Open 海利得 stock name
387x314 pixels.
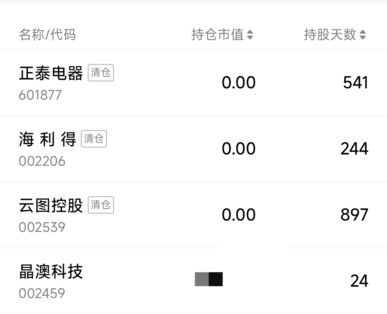47,139
